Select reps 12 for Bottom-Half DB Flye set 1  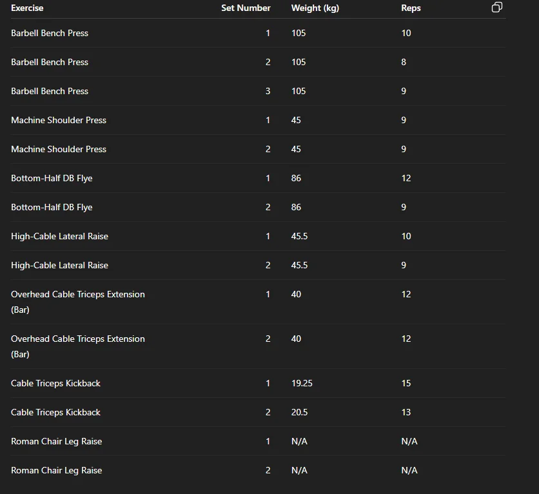click(x=406, y=178)
